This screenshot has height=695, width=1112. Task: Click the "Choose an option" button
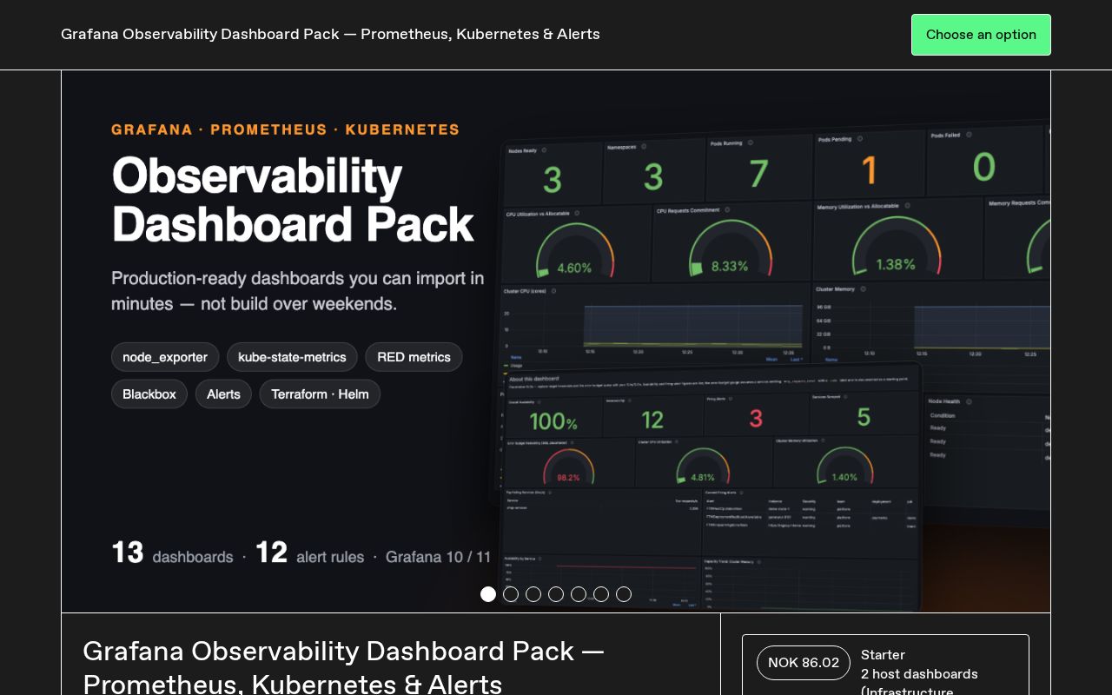click(981, 35)
